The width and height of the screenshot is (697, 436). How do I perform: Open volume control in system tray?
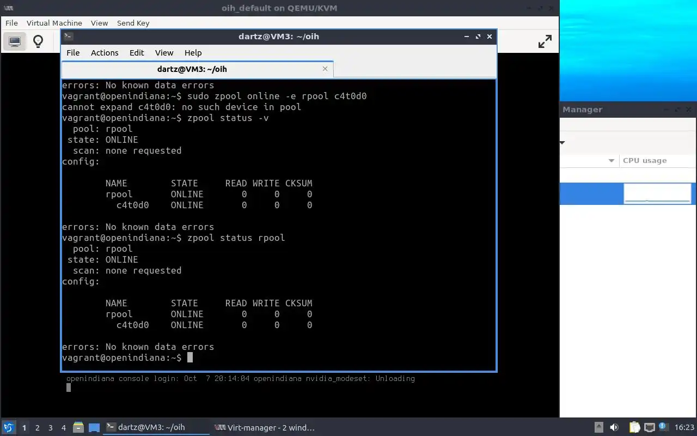[614, 427]
